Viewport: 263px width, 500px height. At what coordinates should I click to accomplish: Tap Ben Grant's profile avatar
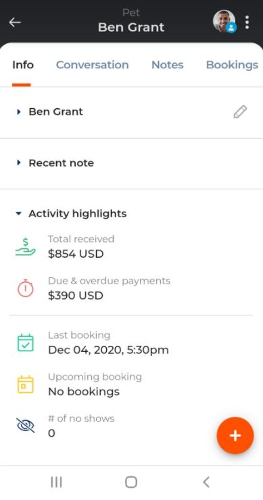224,22
